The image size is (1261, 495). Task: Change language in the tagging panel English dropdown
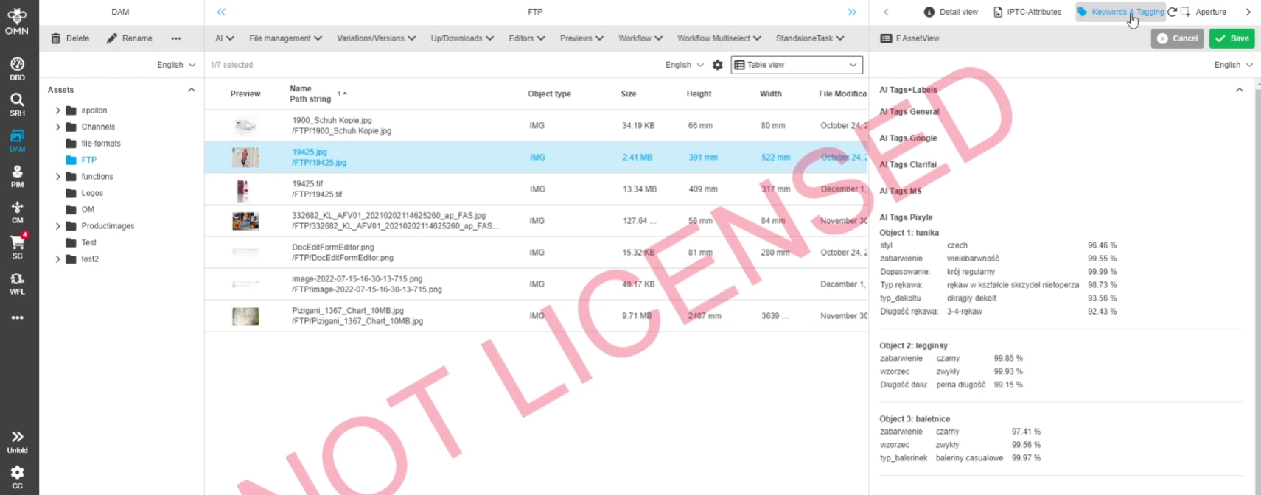coord(1233,65)
